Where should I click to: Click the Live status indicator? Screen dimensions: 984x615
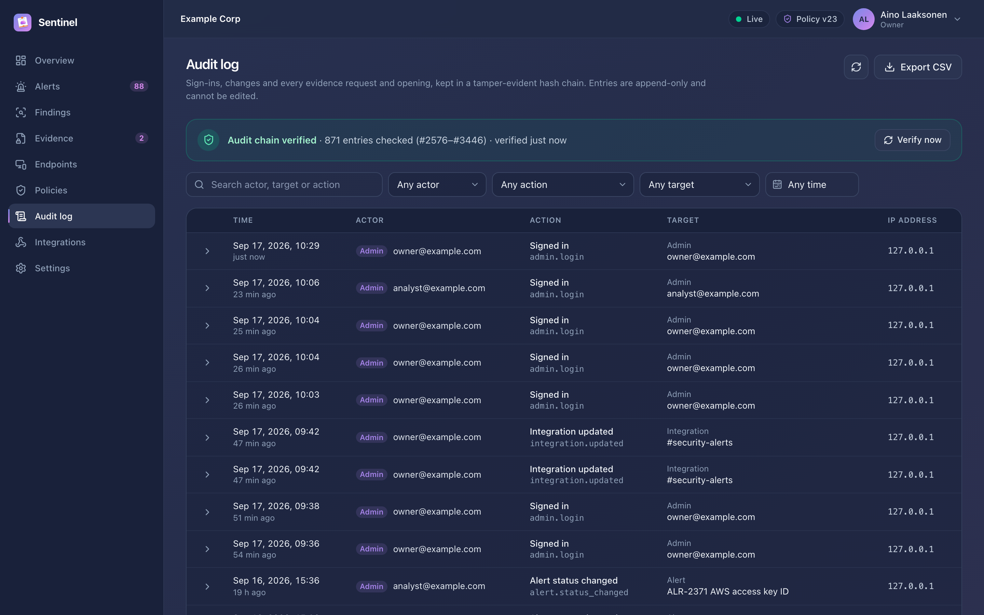coord(749,19)
